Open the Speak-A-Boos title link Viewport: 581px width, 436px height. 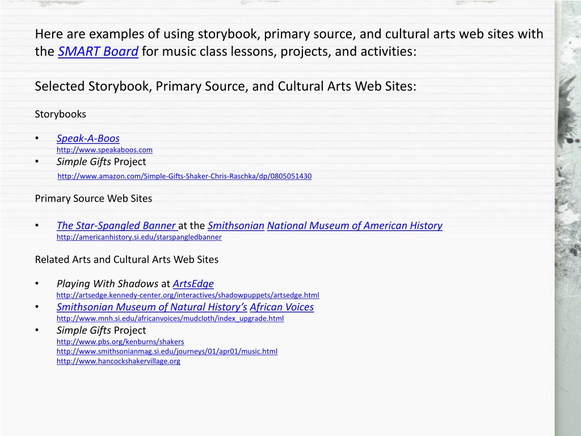tap(88, 139)
